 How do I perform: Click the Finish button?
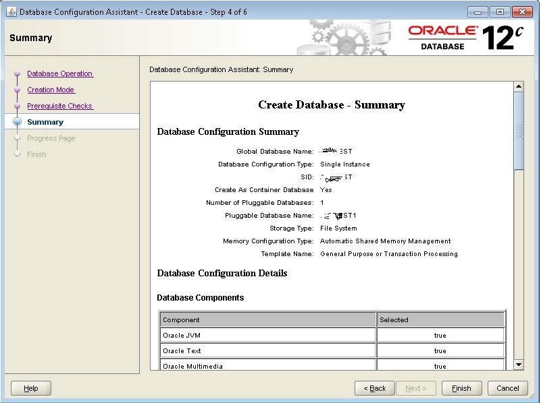[x=462, y=388]
